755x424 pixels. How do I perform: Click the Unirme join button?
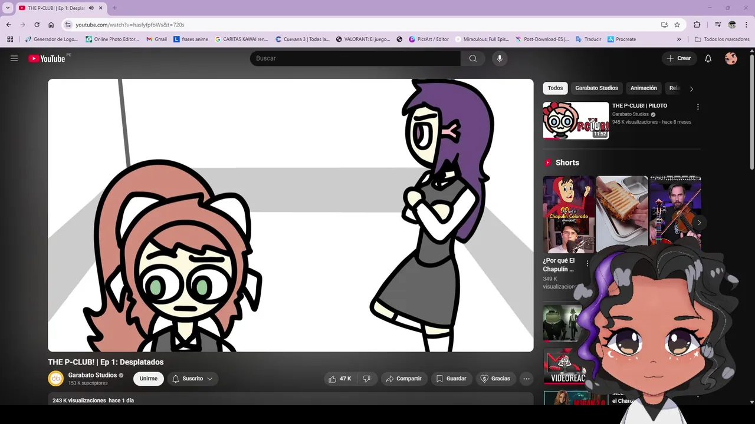(149, 379)
